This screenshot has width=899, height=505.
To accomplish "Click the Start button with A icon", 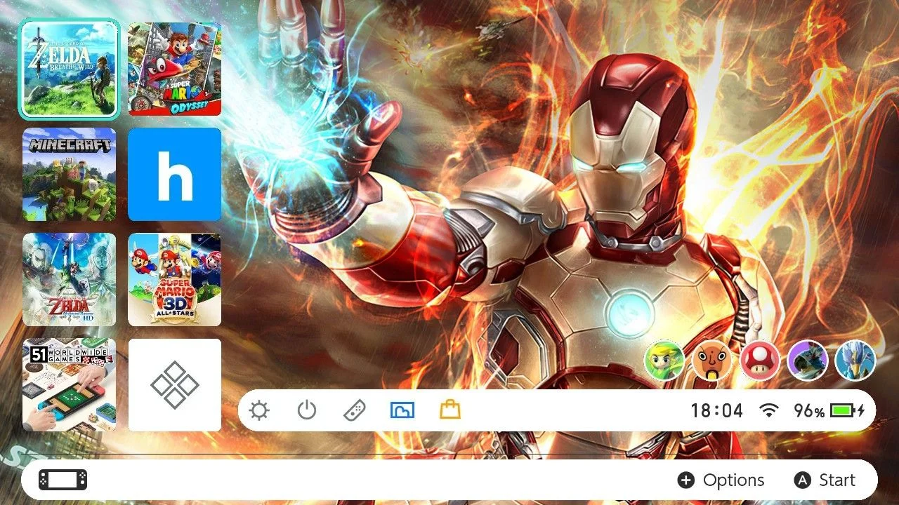I will [x=825, y=480].
